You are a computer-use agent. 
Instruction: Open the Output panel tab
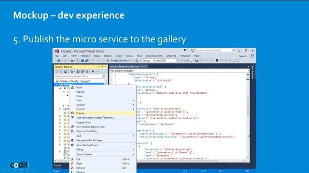(x=57, y=165)
